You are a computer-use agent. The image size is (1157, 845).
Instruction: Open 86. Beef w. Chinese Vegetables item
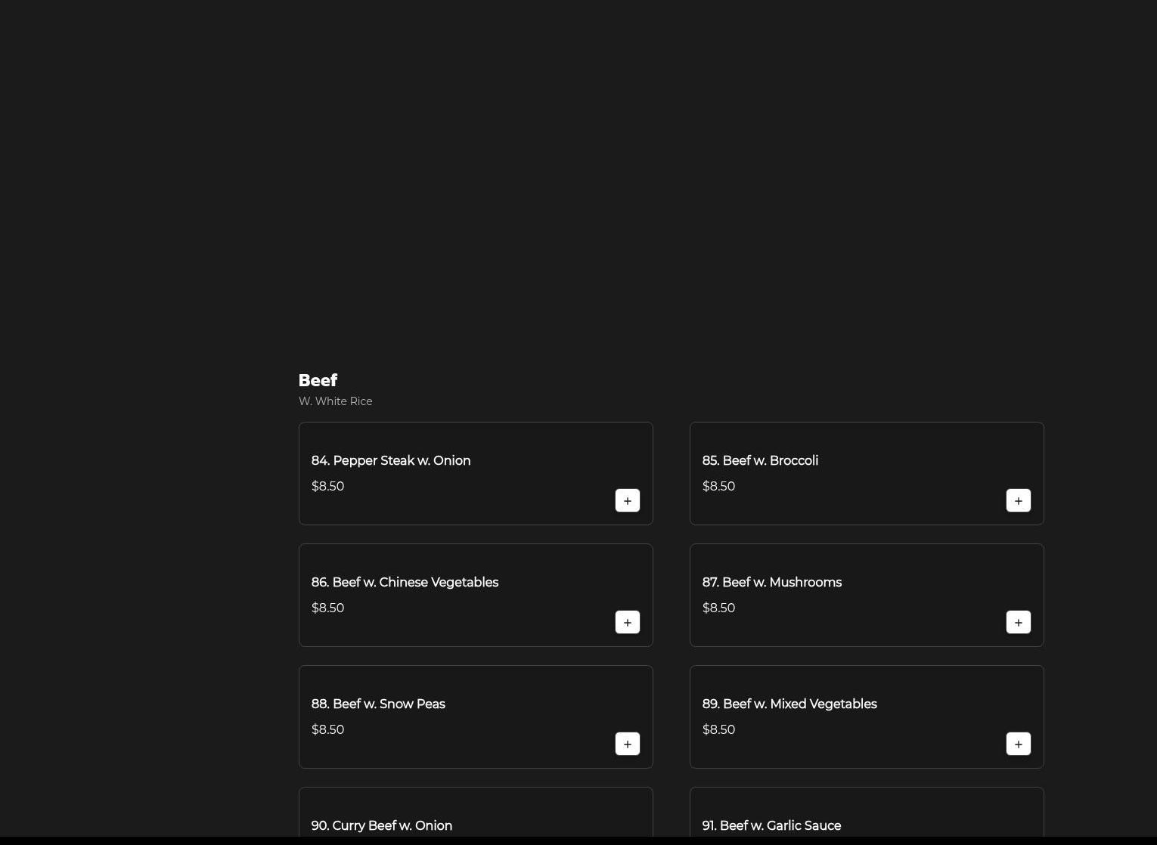coord(404,582)
